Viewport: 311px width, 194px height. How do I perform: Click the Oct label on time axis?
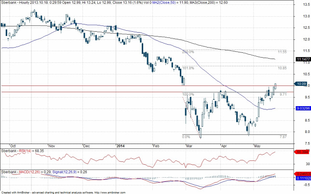coord(13,146)
